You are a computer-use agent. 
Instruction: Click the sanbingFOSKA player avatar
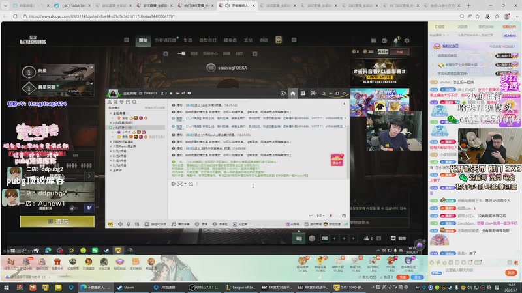coord(211,68)
